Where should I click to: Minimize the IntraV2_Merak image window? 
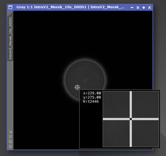pos(132,8)
